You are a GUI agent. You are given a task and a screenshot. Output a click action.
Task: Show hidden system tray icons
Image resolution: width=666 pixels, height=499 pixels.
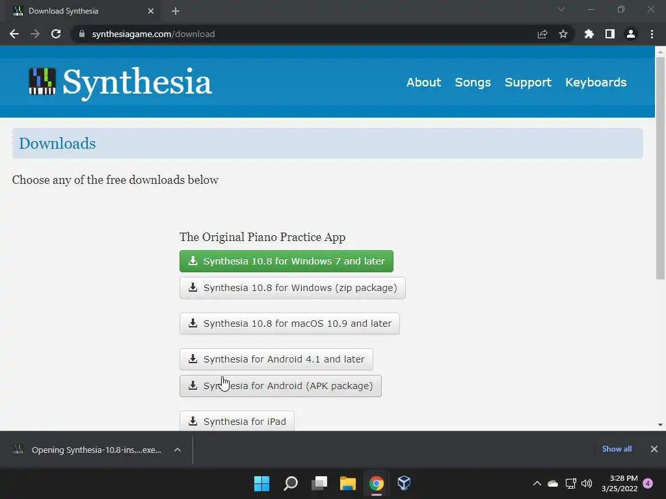point(537,483)
